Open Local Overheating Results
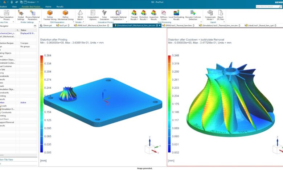283x170 pixels. (176, 13)
